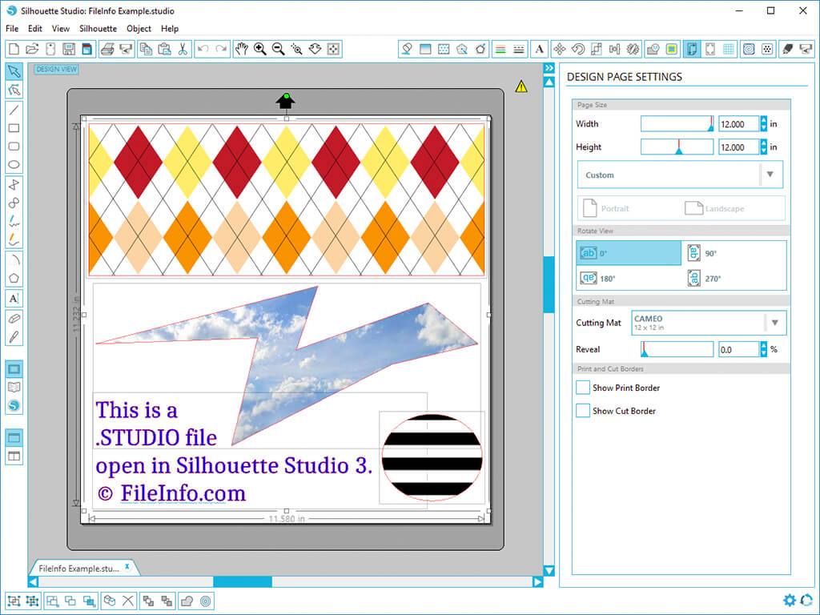Choose the Draw an Ellipse tool

coord(14,165)
